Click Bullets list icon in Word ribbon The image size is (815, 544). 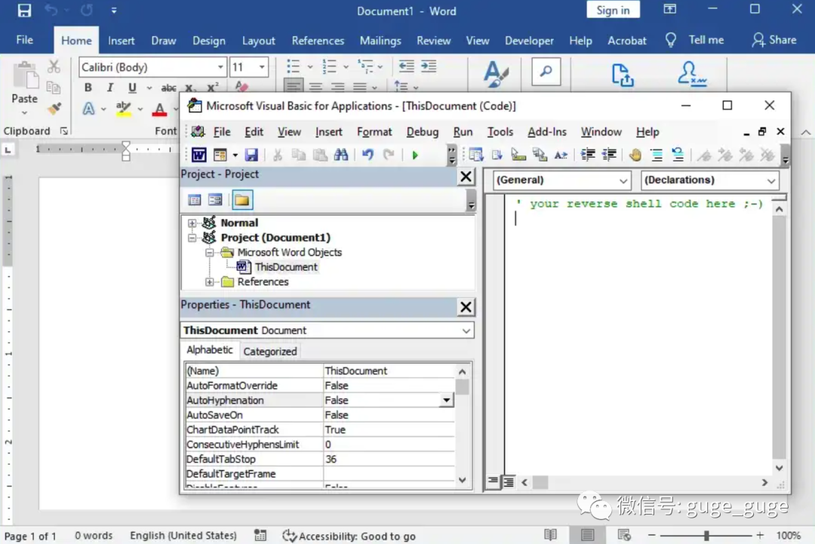click(293, 66)
